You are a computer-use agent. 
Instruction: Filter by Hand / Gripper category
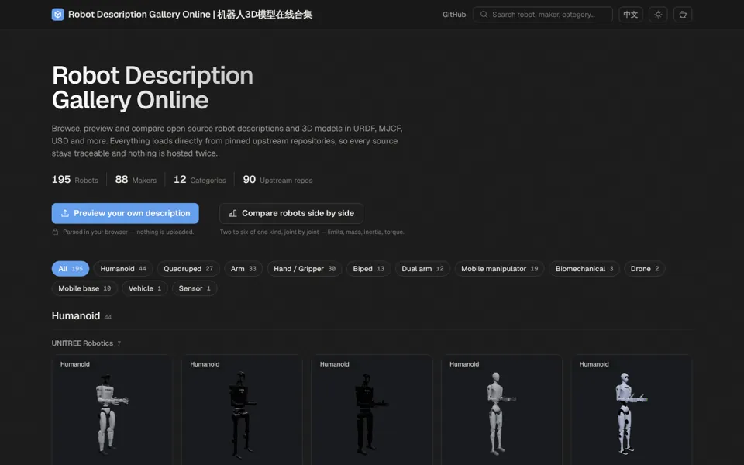coord(304,269)
